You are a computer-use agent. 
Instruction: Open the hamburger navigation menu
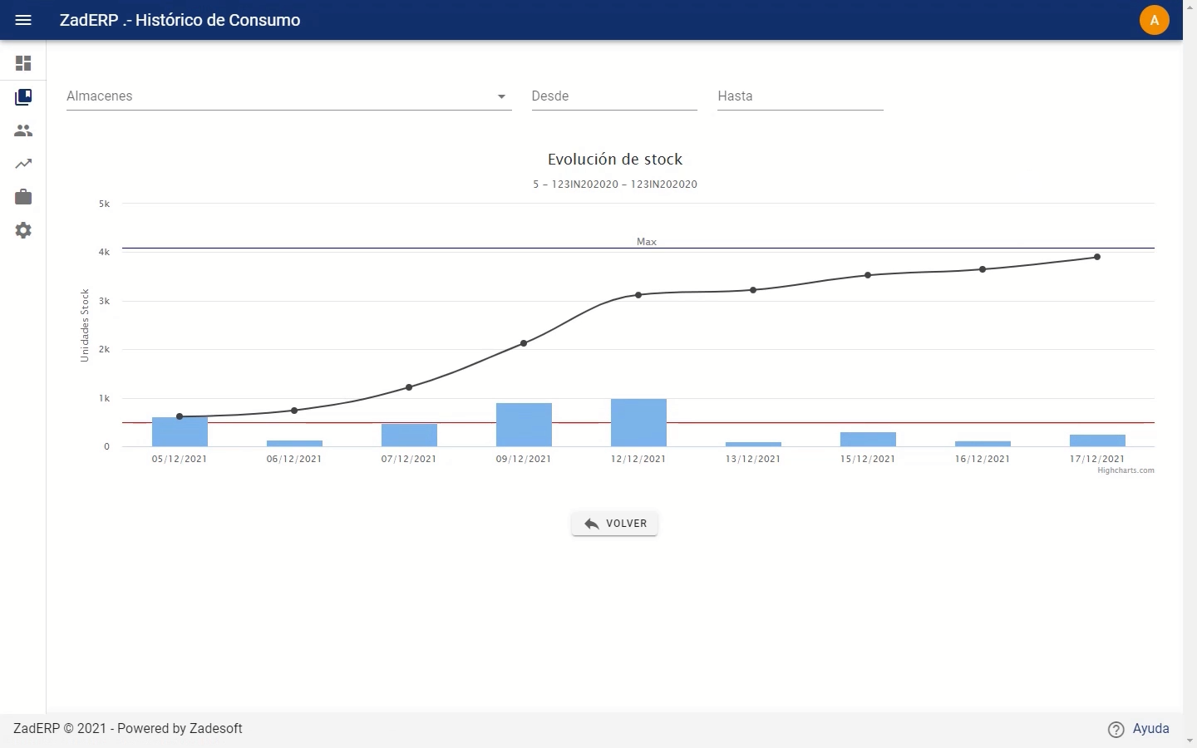click(23, 20)
